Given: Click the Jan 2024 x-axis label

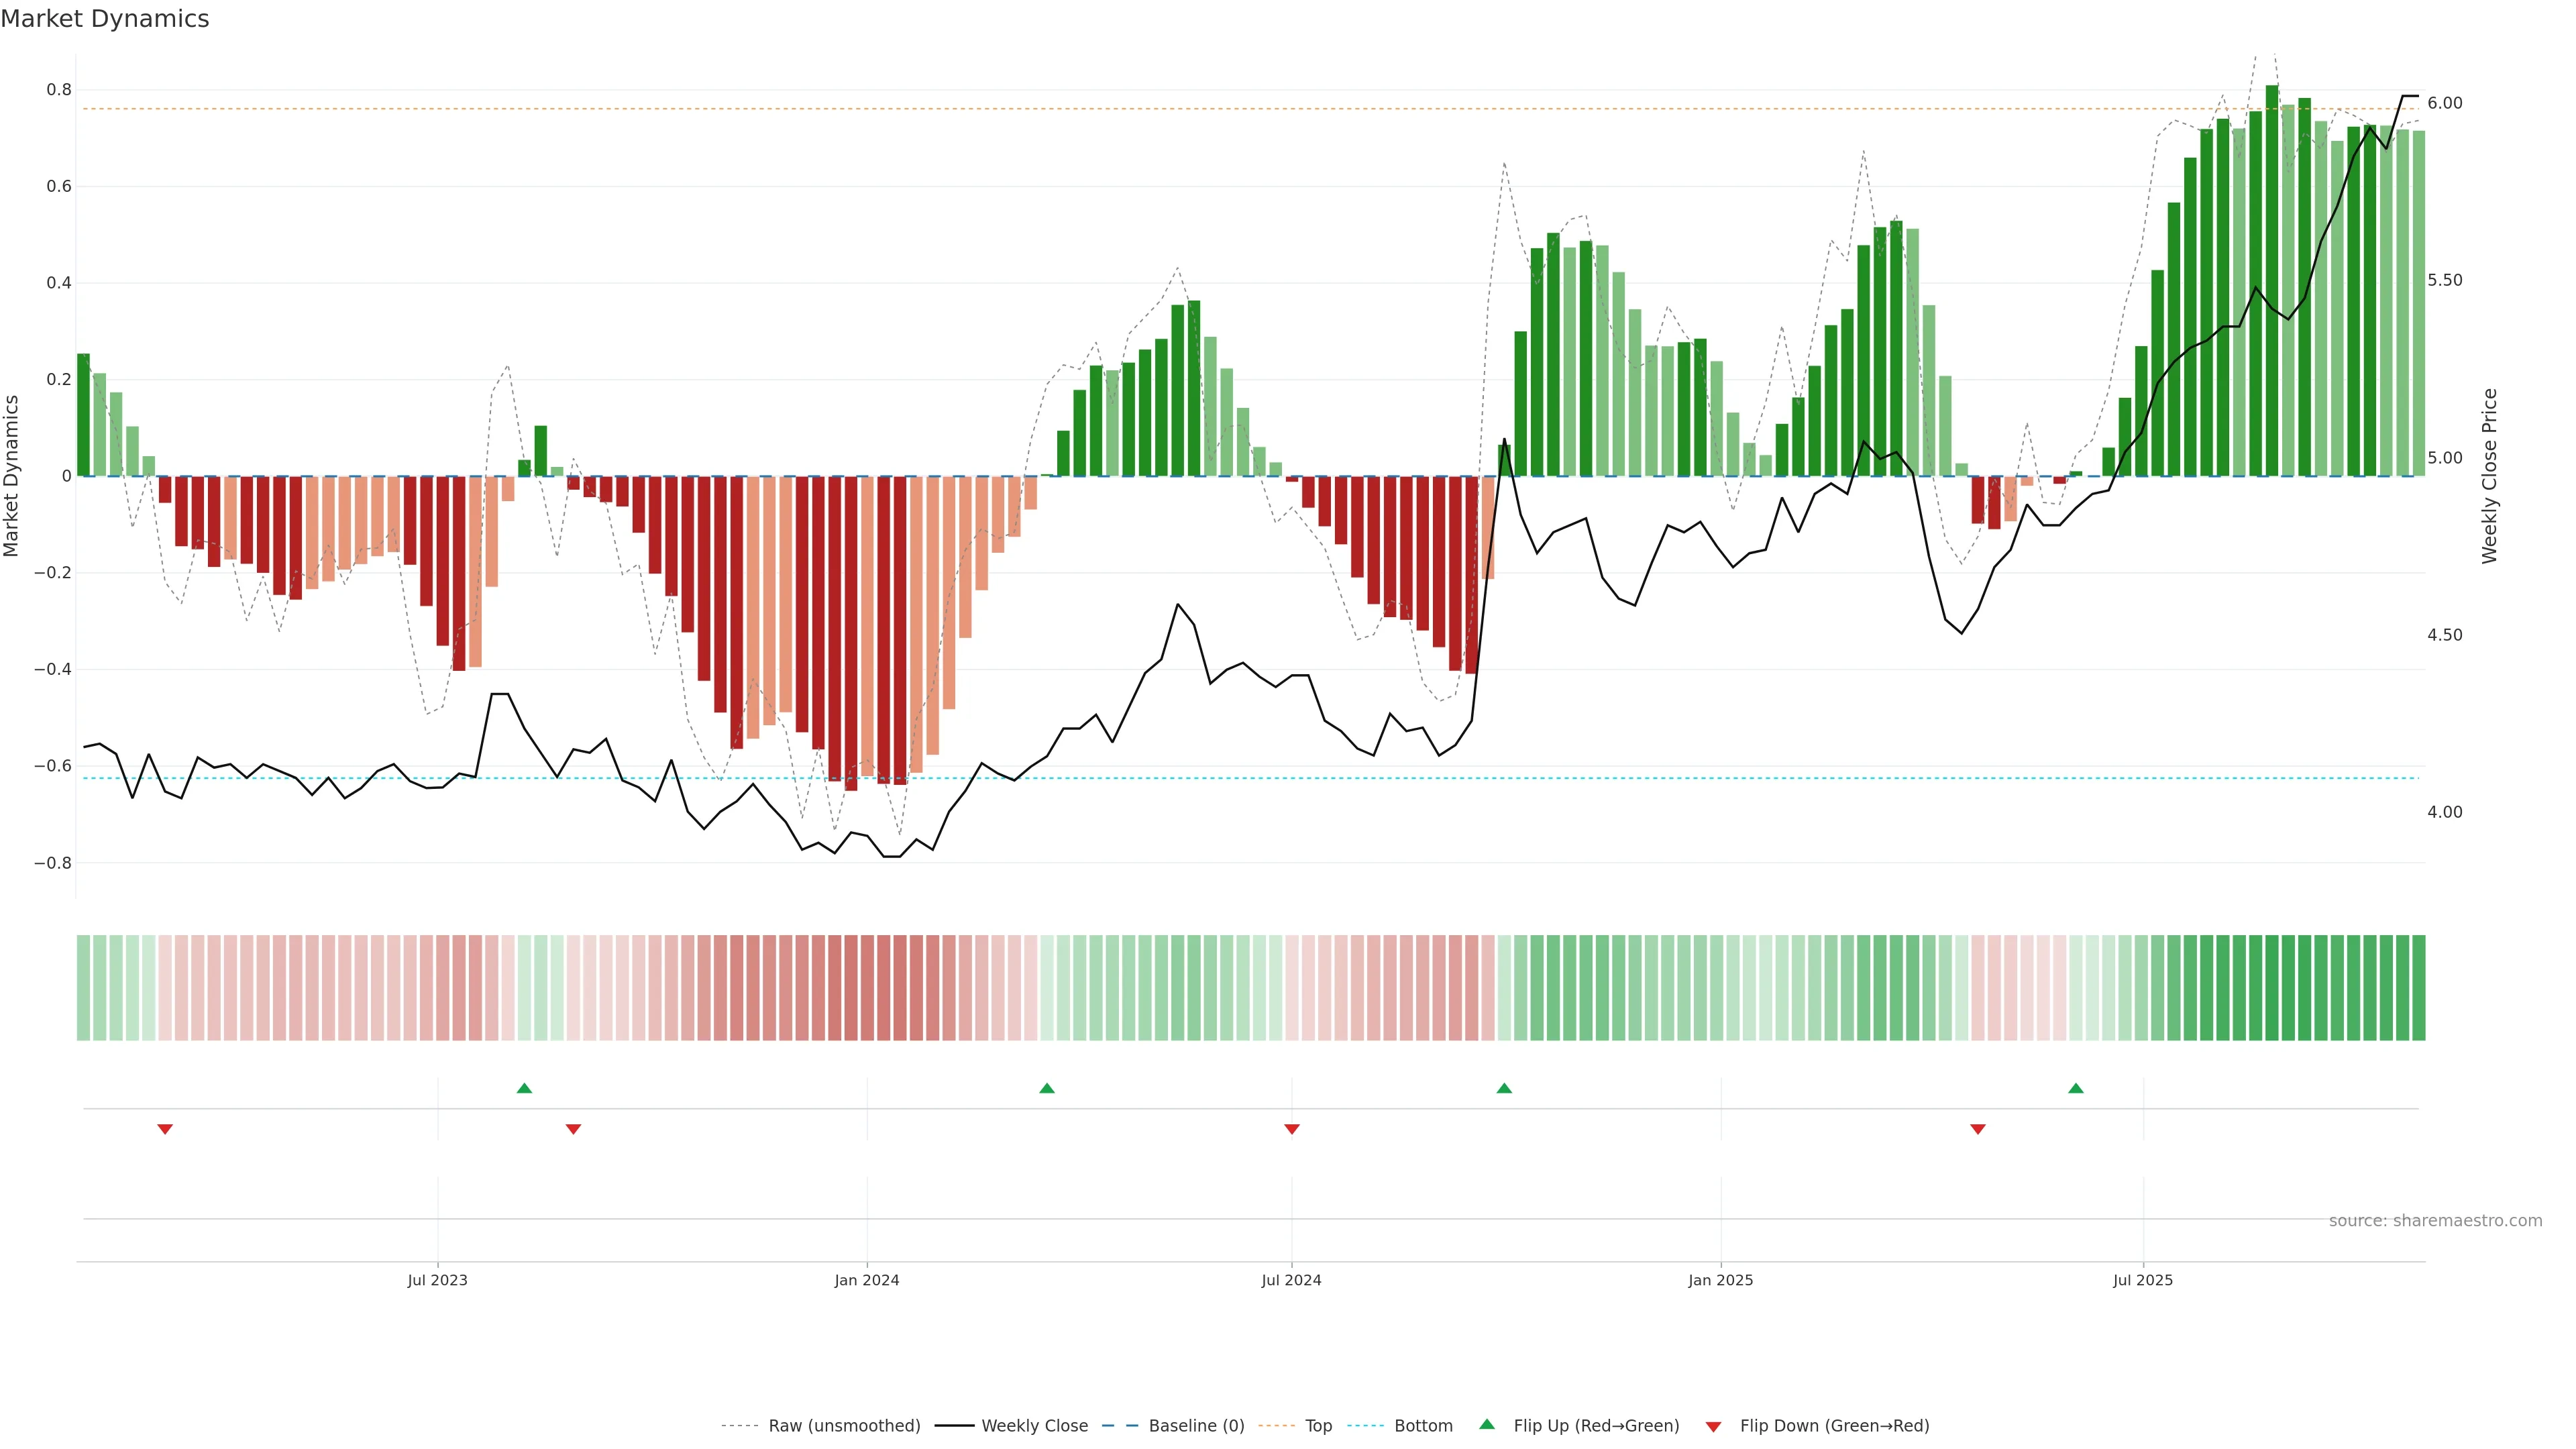Looking at the screenshot, I should (x=867, y=1280).
